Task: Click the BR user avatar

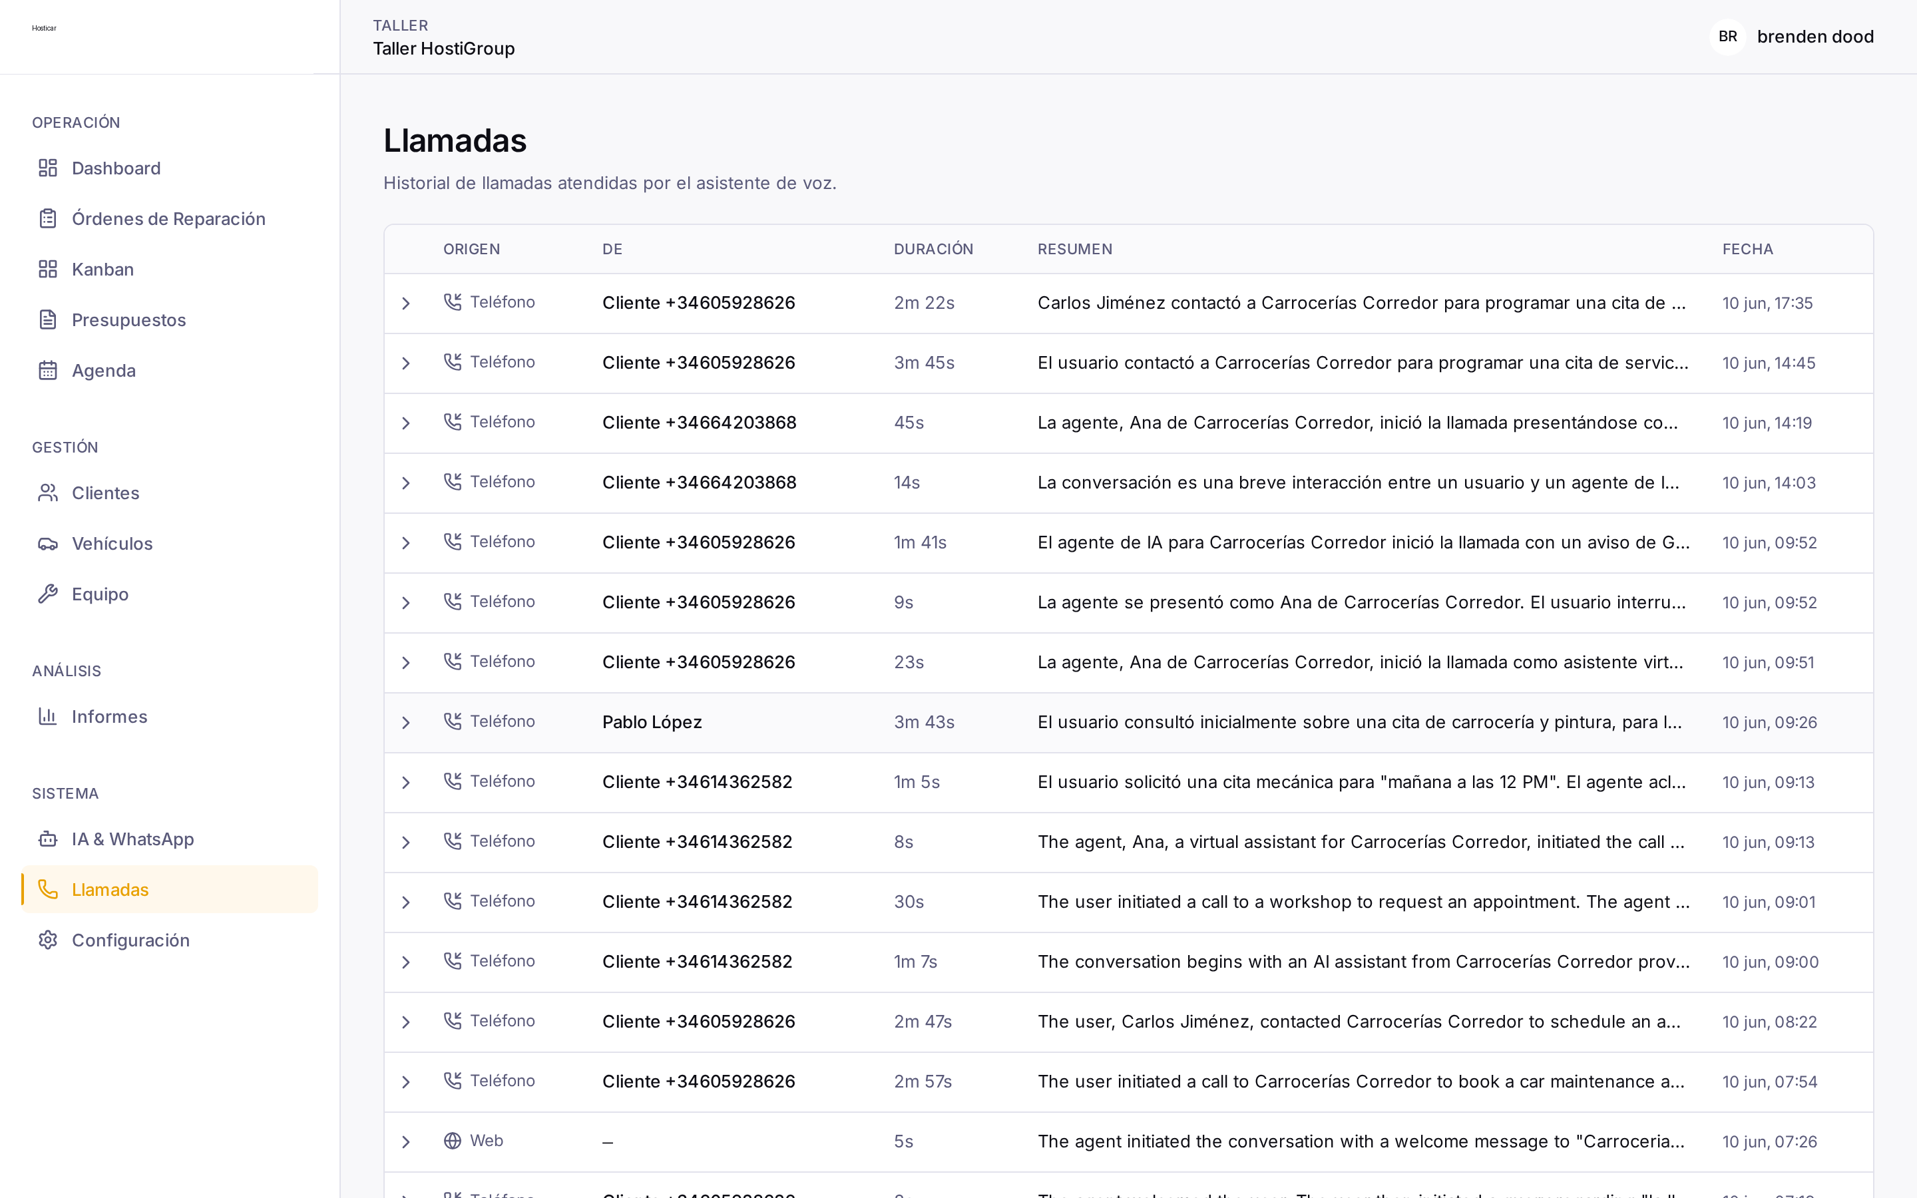Action: [1728, 37]
